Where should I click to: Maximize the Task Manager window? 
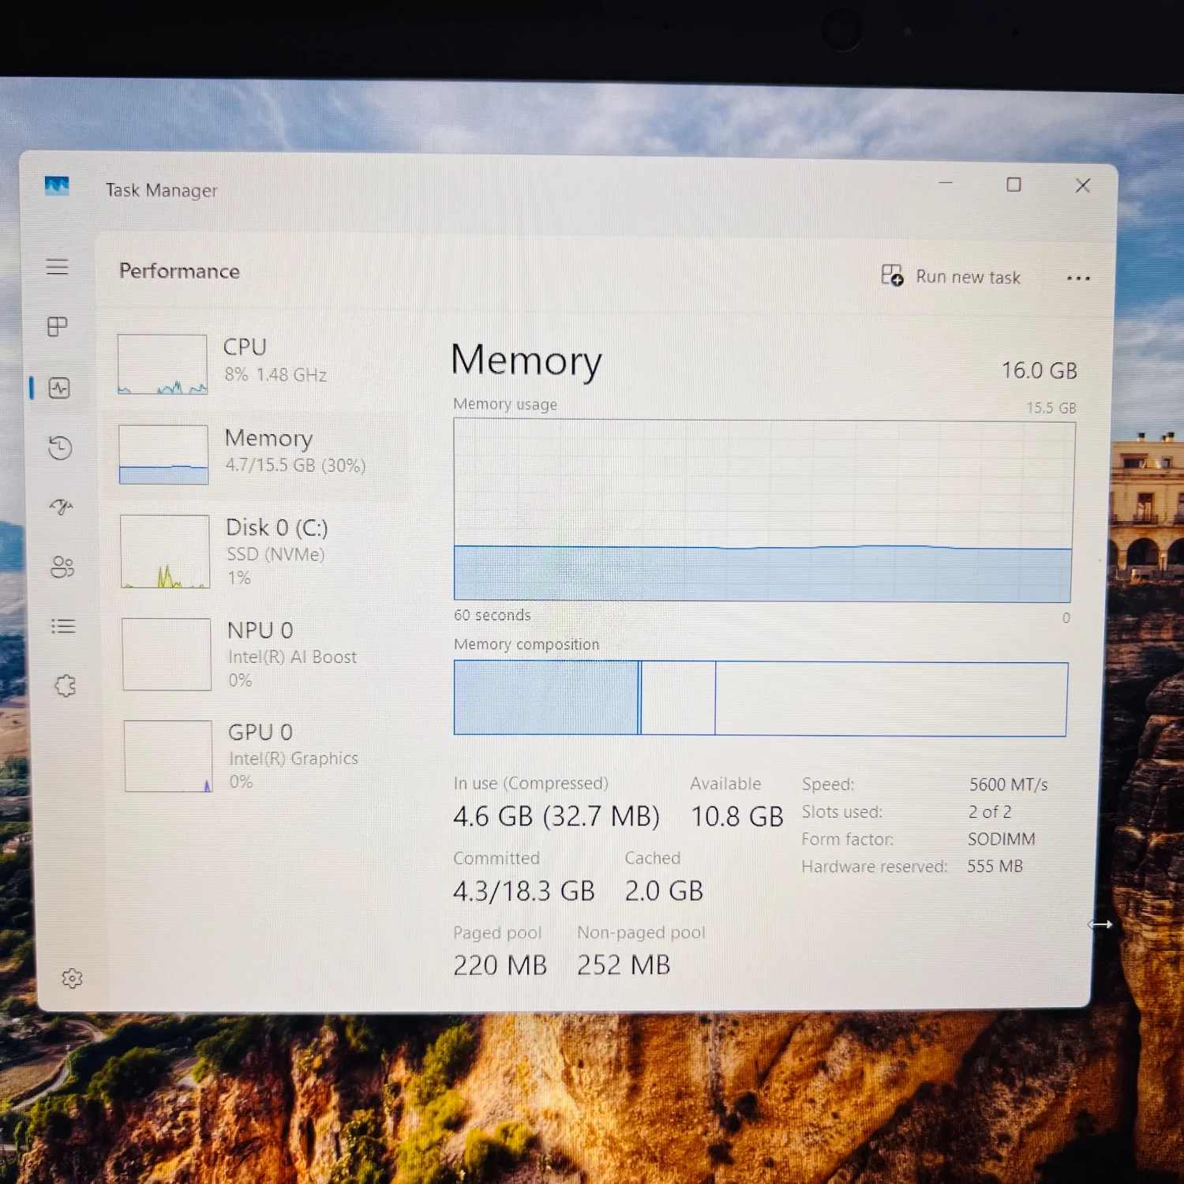(1014, 185)
